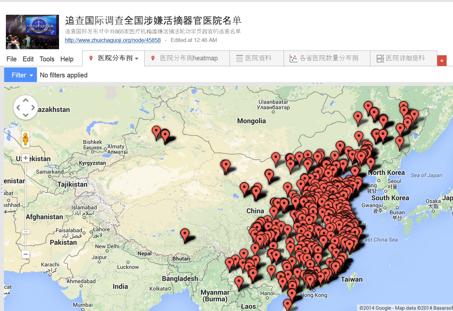Image resolution: width=453 pixels, height=311 pixels.
Task: Open the Tools menu
Action: click(x=47, y=59)
